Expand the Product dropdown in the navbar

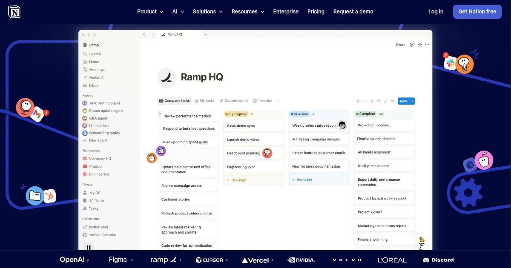click(x=150, y=11)
